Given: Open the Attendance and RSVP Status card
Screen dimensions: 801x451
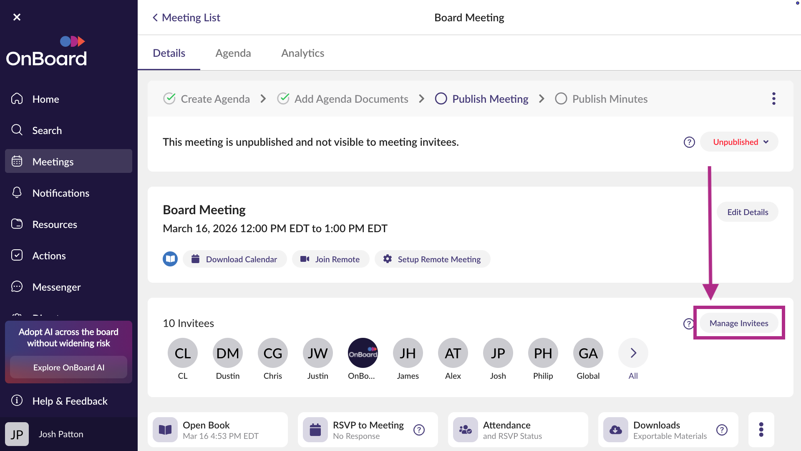Looking at the screenshot, I should [517, 430].
